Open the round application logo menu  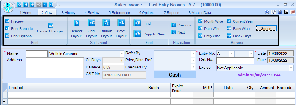[x=8, y=7]
